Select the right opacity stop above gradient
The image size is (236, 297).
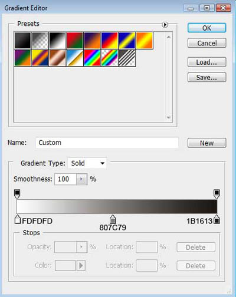pos(217,194)
